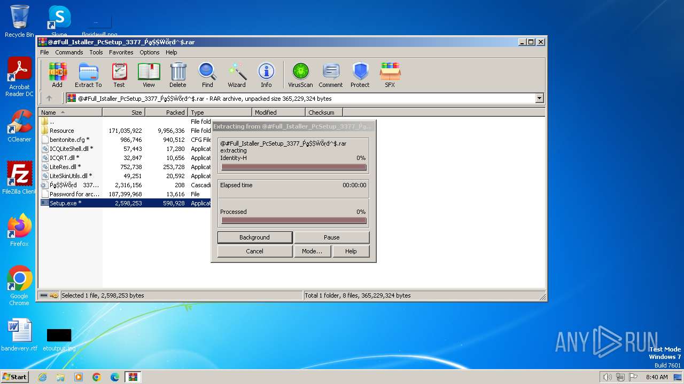
Task: Open the Tools menu
Action: pos(96,52)
